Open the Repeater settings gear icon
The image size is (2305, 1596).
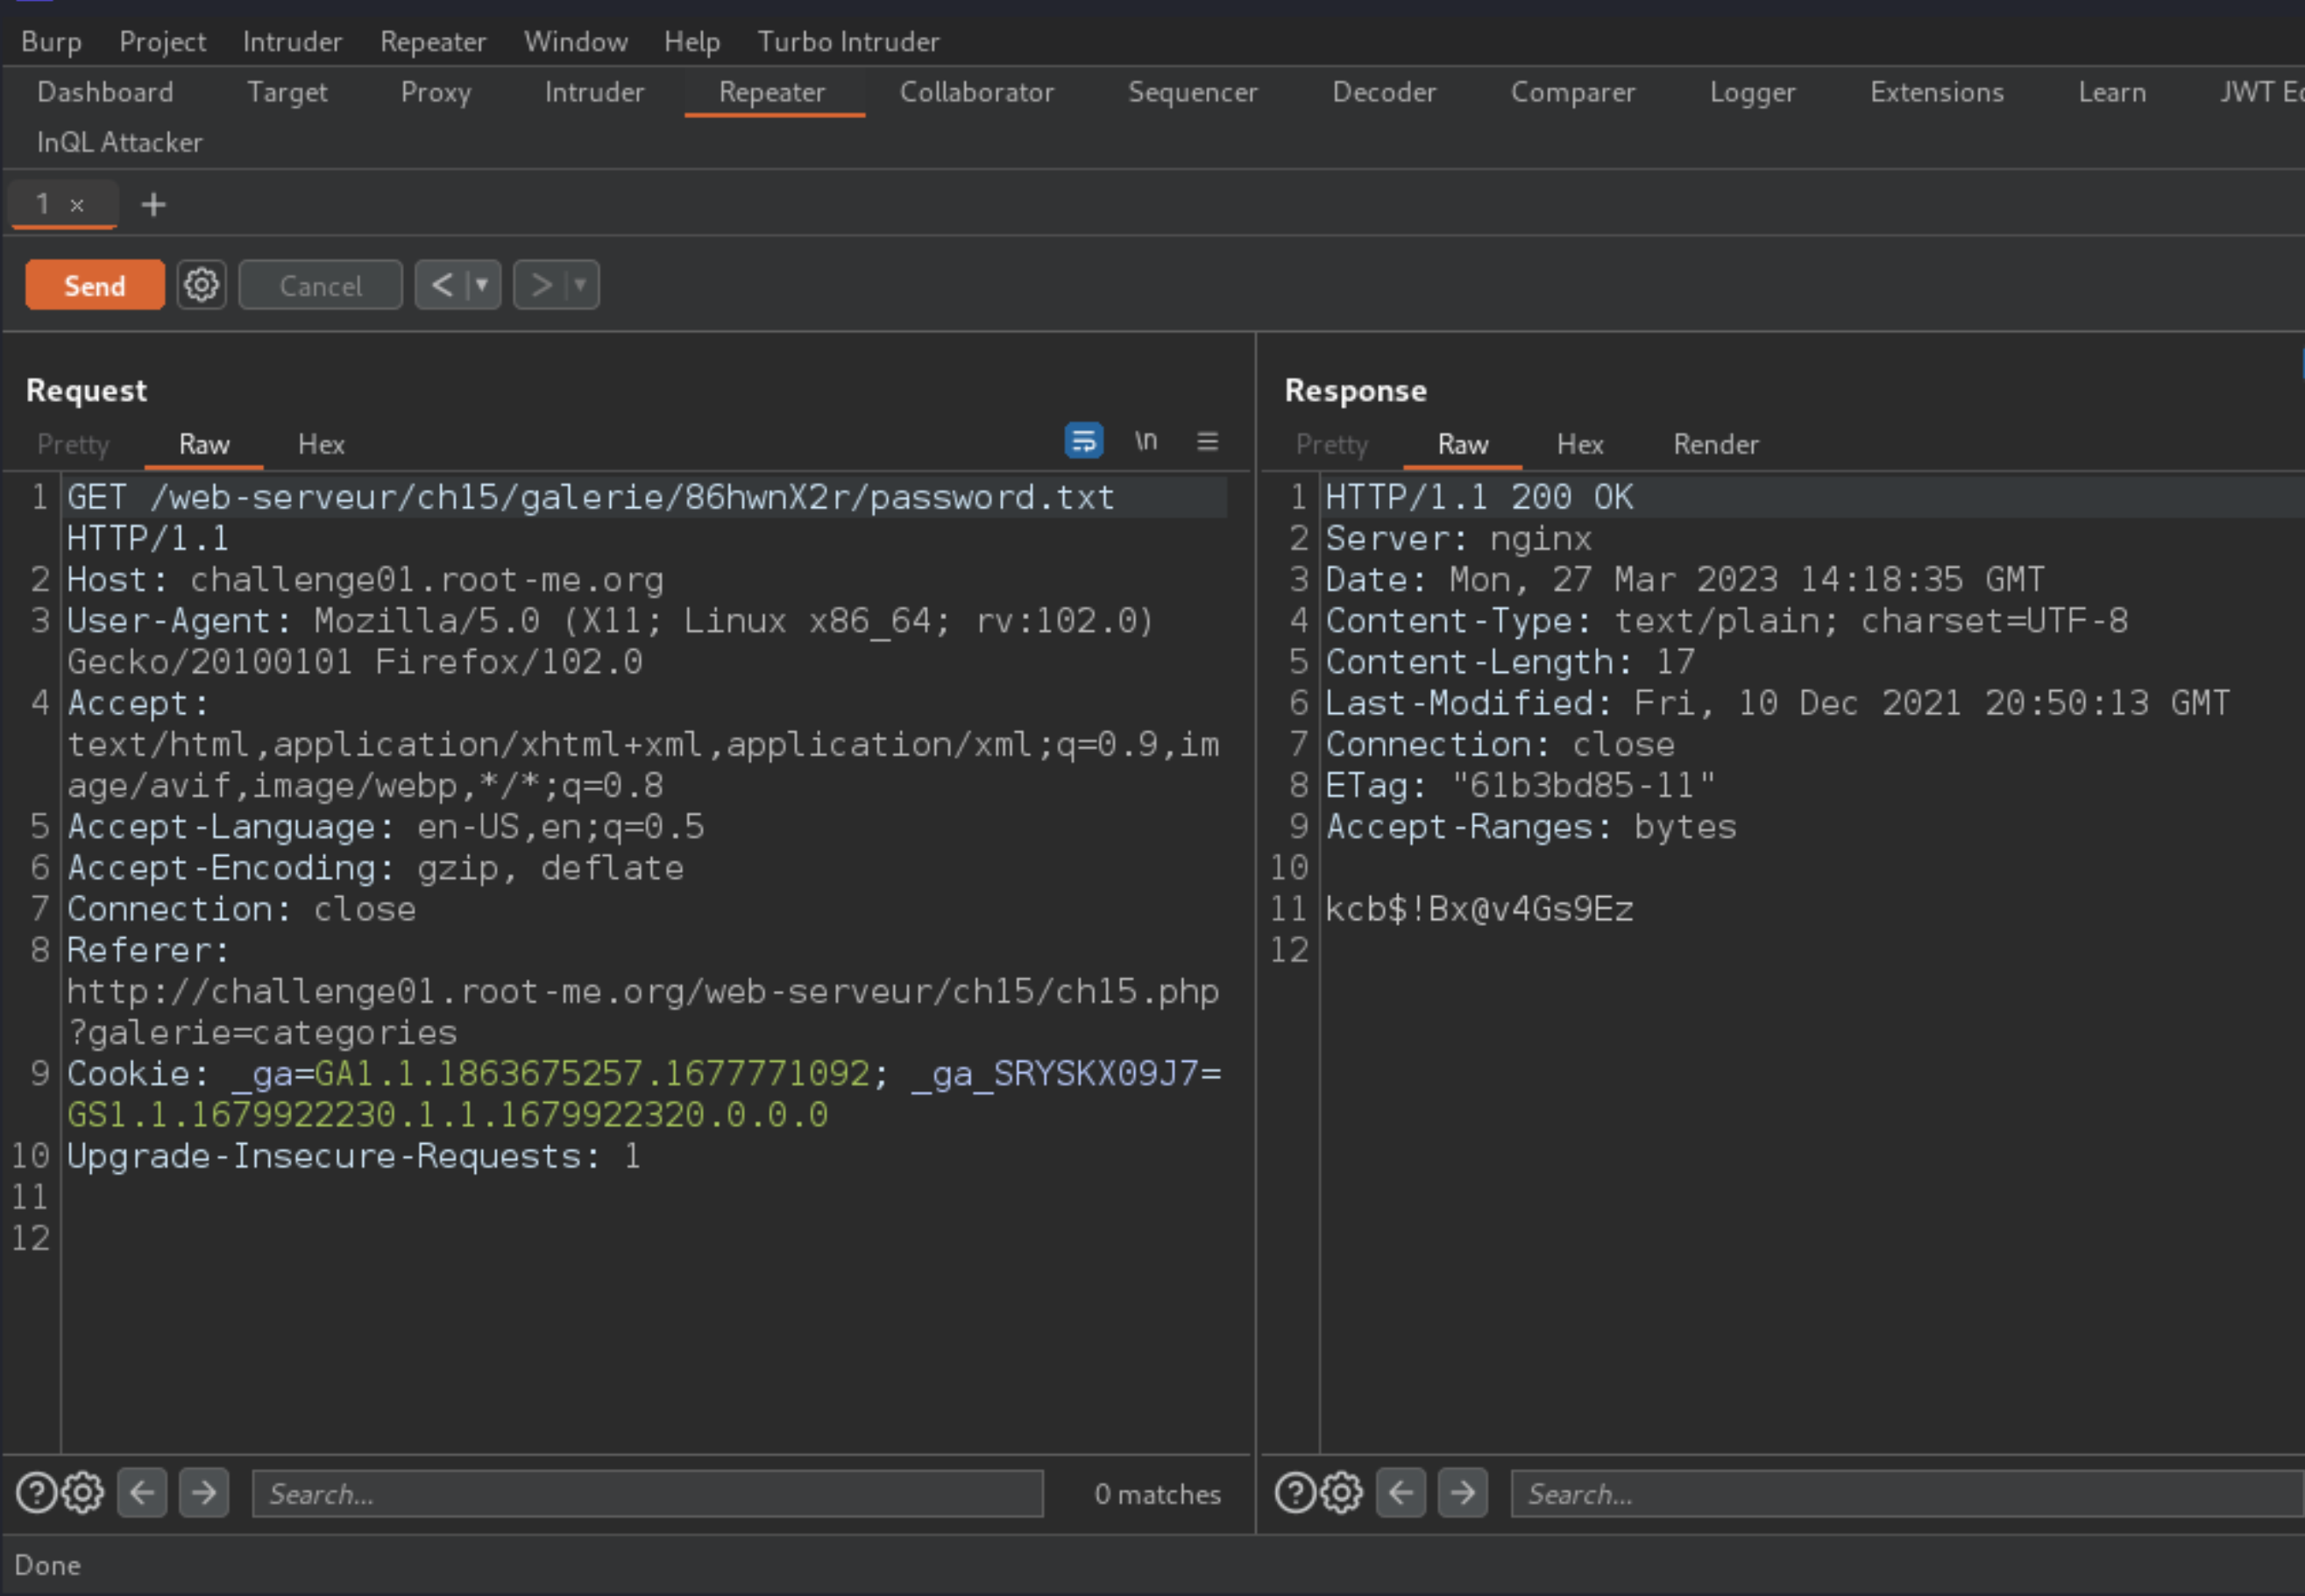[x=200, y=286]
